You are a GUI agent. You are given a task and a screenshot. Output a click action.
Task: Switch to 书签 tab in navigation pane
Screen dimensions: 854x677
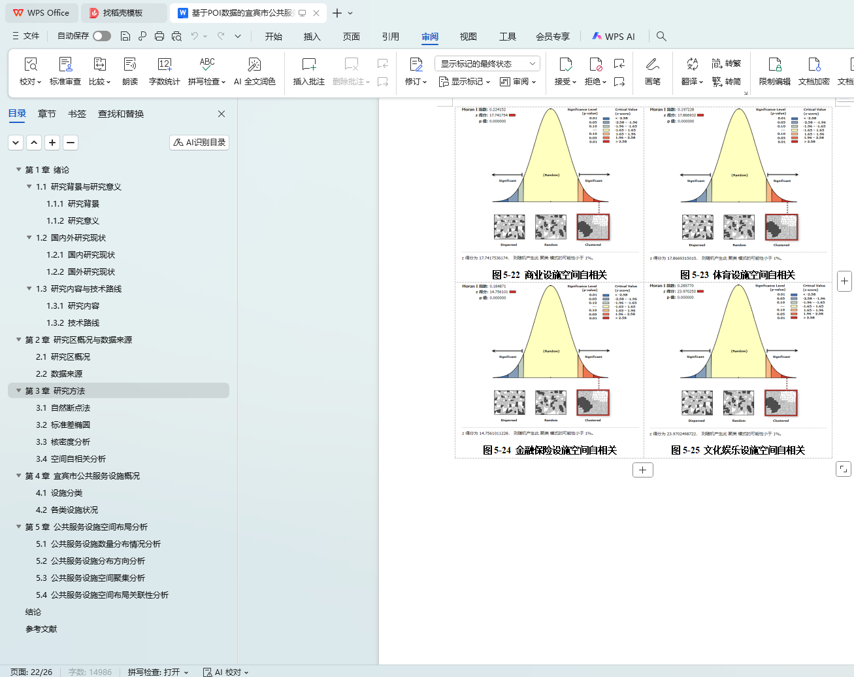(x=77, y=114)
